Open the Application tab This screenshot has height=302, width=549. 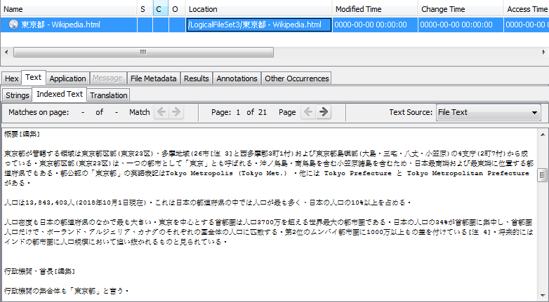[67, 78]
